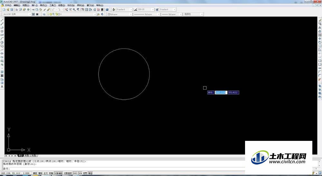Open the 绘图(D) menu

tap(62, 5)
